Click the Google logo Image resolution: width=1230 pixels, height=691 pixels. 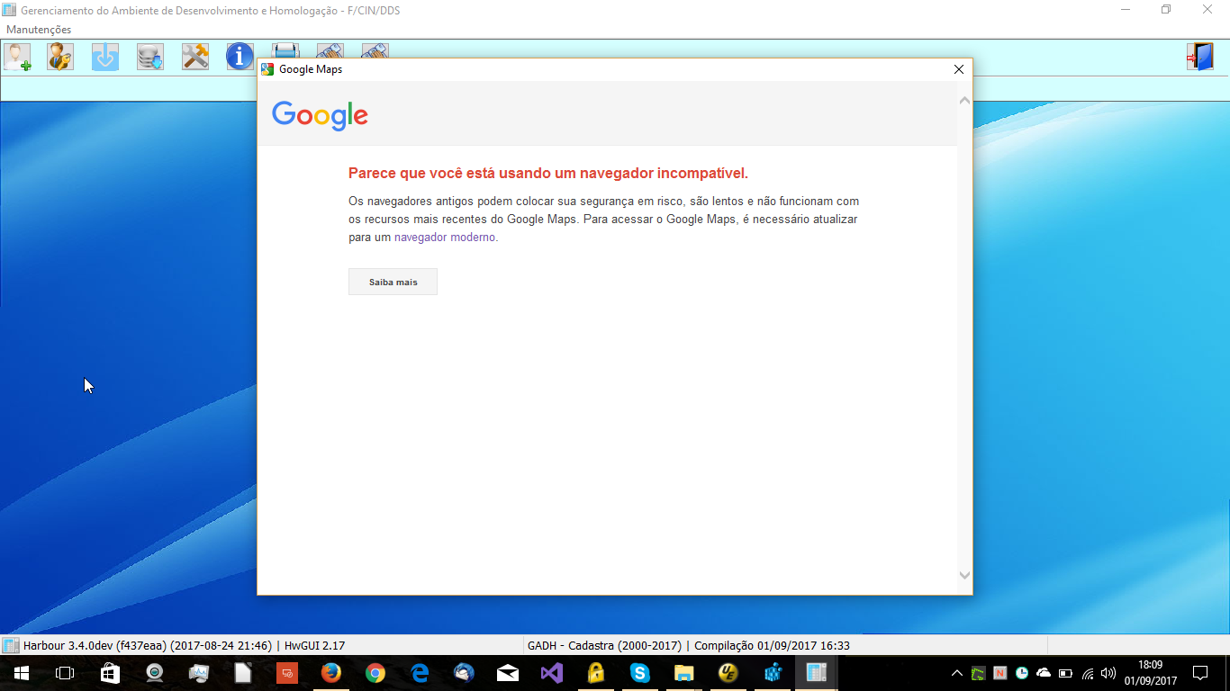point(320,115)
